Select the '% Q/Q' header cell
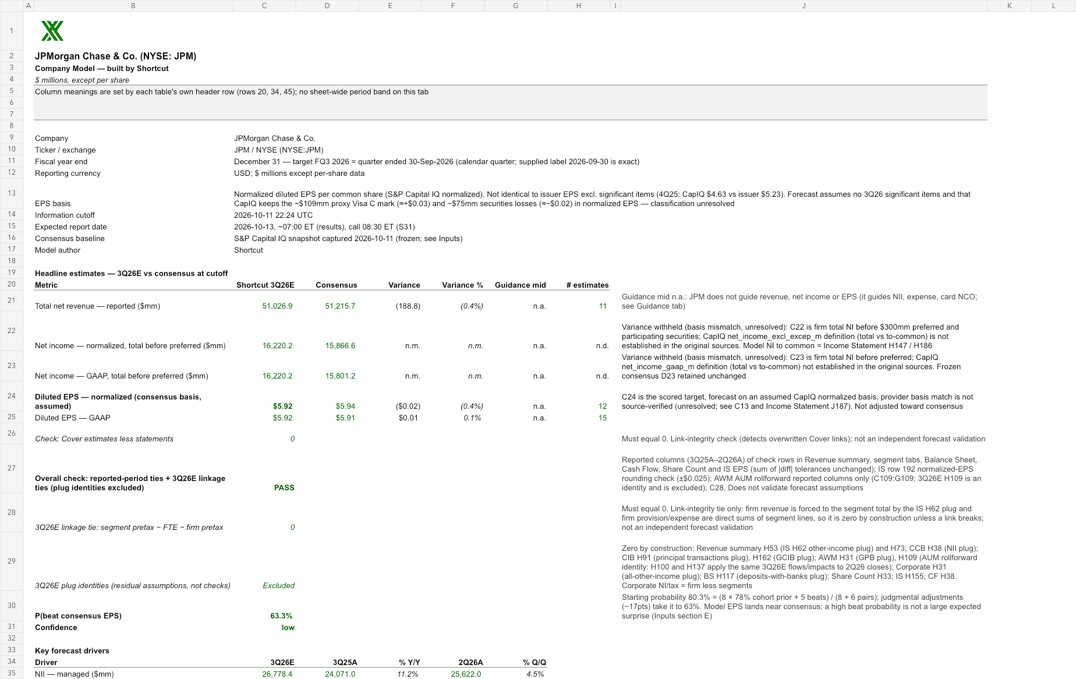Screen dimensions: 1076x679 535,663
